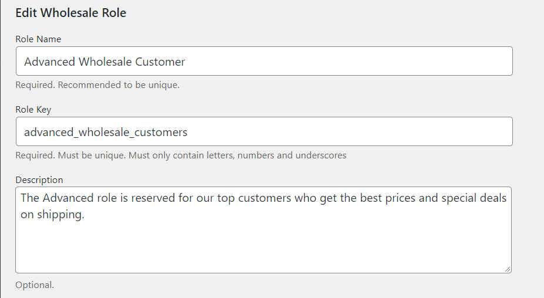Viewport: 544px width, 298px height.
Task: Click 'Required. Recommended to be unique.' help text
Action: tap(97, 85)
